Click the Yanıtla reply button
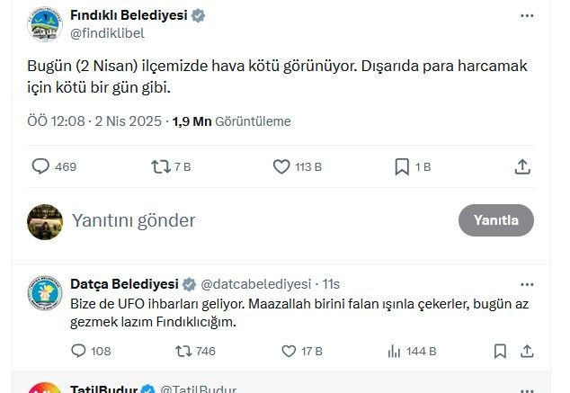The width and height of the screenshot is (570, 393). [x=495, y=220]
